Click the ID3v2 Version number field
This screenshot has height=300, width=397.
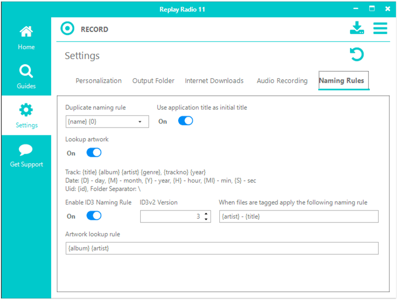coord(176,217)
